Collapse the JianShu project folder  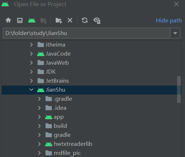click(x=31, y=90)
